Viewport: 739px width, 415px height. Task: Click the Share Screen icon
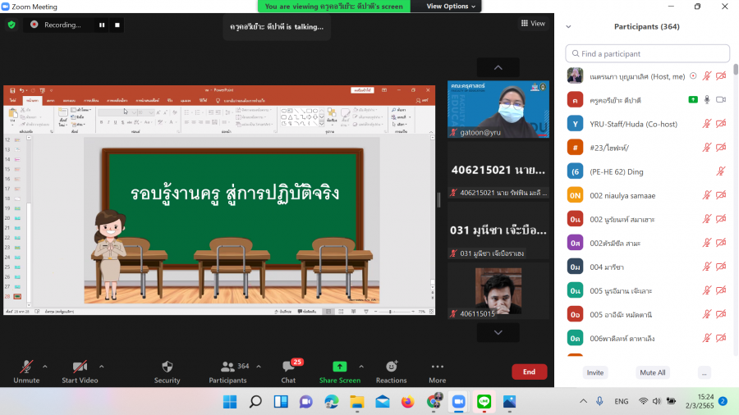pyautogui.click(x=339, y=367)
